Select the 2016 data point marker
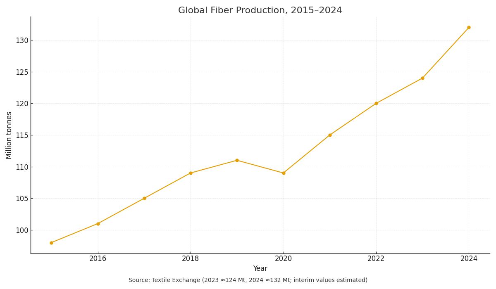This screenshot has width=496, height=289. pyautogui.click(x=98, y=223)
